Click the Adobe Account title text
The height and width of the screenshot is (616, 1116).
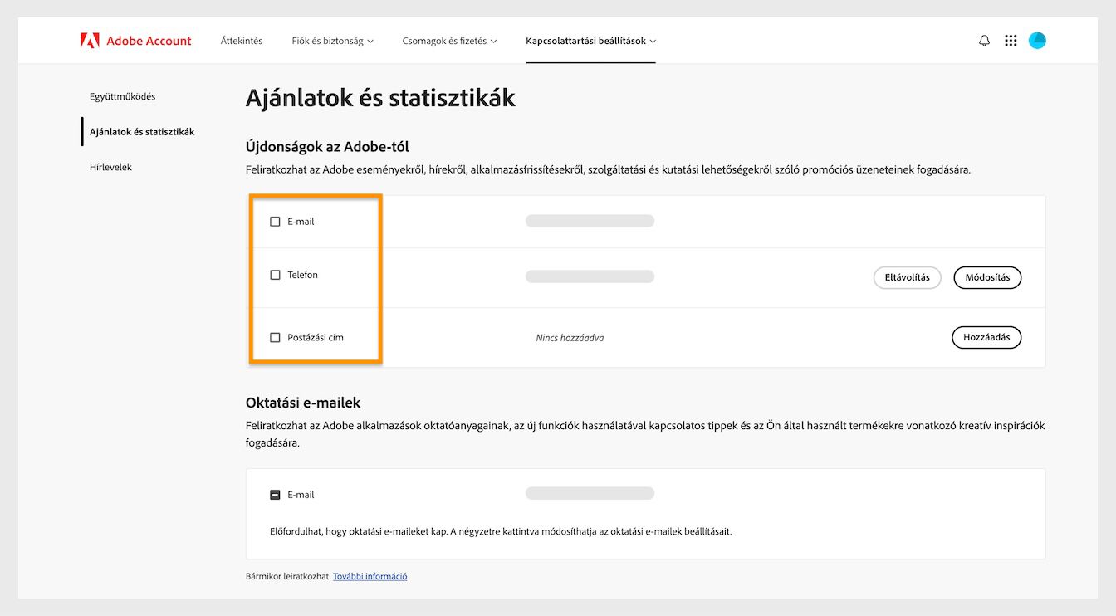(x=147, y=40)
